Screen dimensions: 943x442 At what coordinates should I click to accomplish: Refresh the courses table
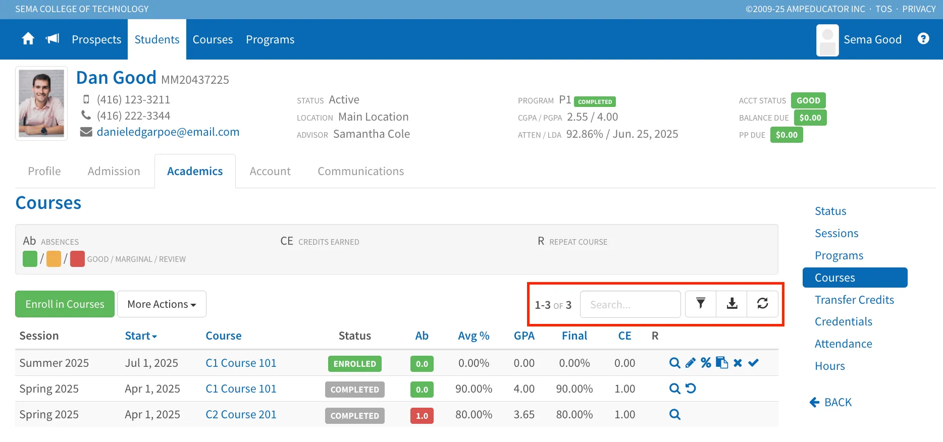click(763, 304)
